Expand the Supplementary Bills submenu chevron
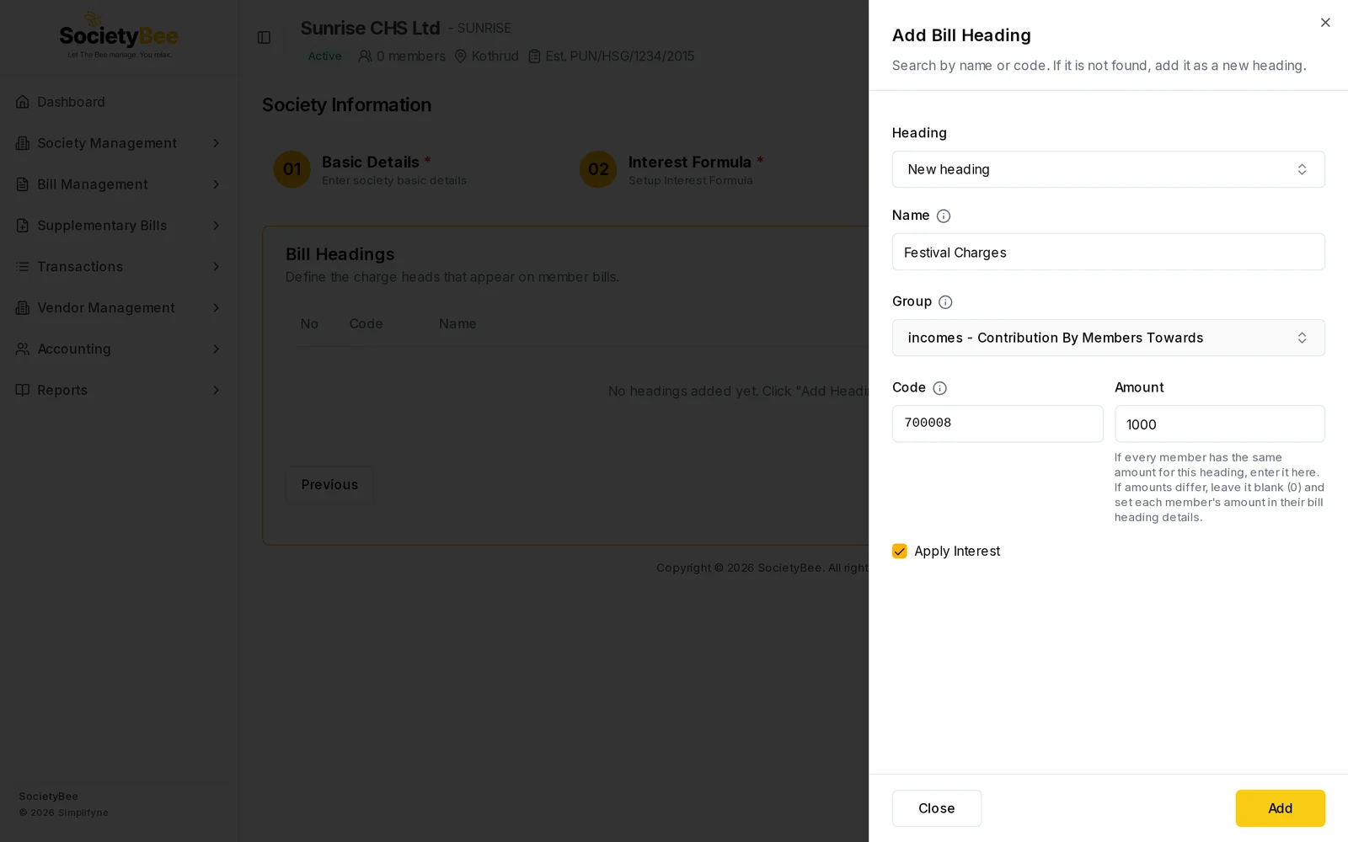This screenshot has width=1348, height=842. tap(217, 226)
